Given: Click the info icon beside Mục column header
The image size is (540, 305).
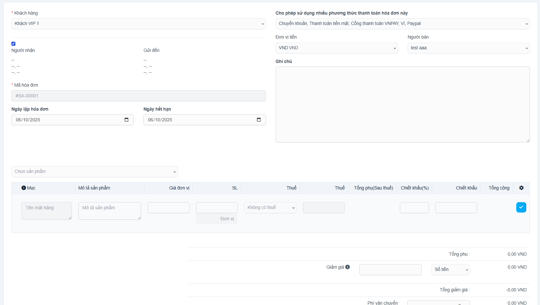Looking at the screenshot, I should point(24,188).
